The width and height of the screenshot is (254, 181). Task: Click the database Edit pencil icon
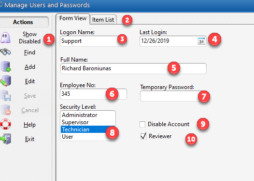click(5, 81)
